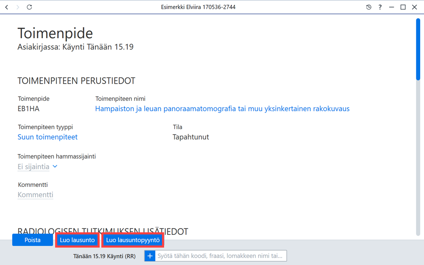
Task: Open help with the question mark icon
Action: coord(380,7)
